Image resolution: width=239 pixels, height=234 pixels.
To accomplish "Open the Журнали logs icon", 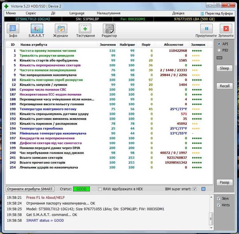I will 61,29.
